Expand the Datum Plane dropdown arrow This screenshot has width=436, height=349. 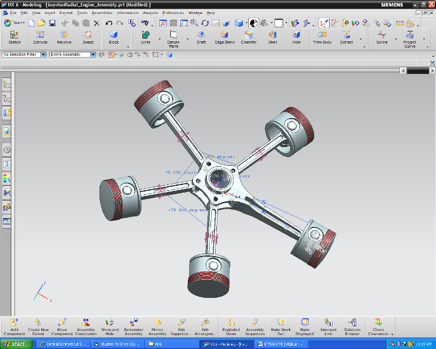188,40
